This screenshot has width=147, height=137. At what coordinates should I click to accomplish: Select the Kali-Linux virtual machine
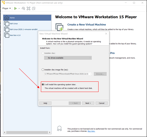pyautogui.click(x=14, y=23)
